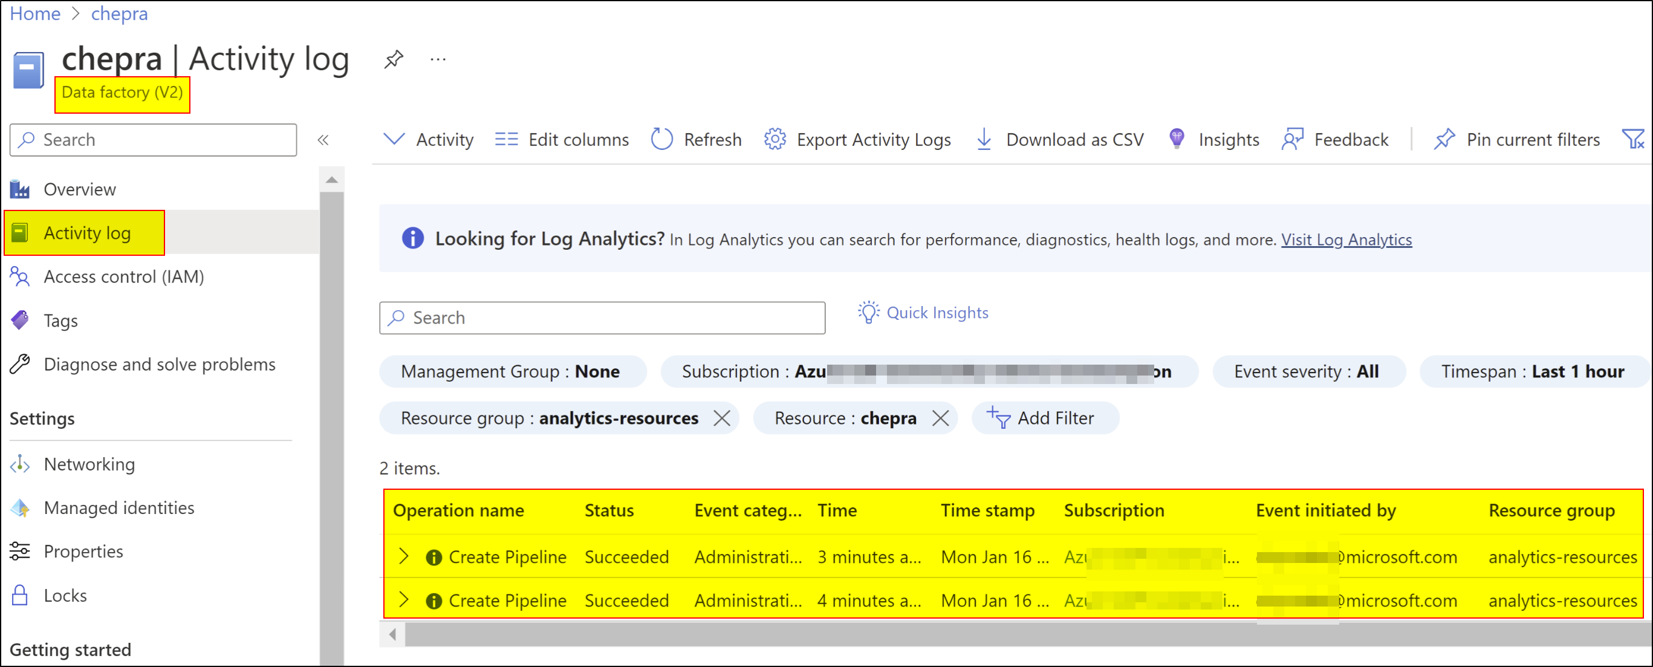Sort by Operation name column
Image resolution: width=1653 pixels, height=667 pixels.
(x=458, y=510)
